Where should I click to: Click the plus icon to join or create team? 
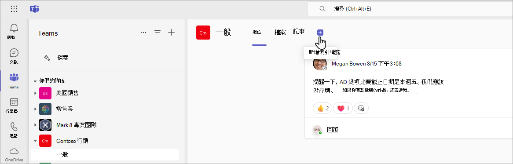pyautogui.click(x=172, y=33)
